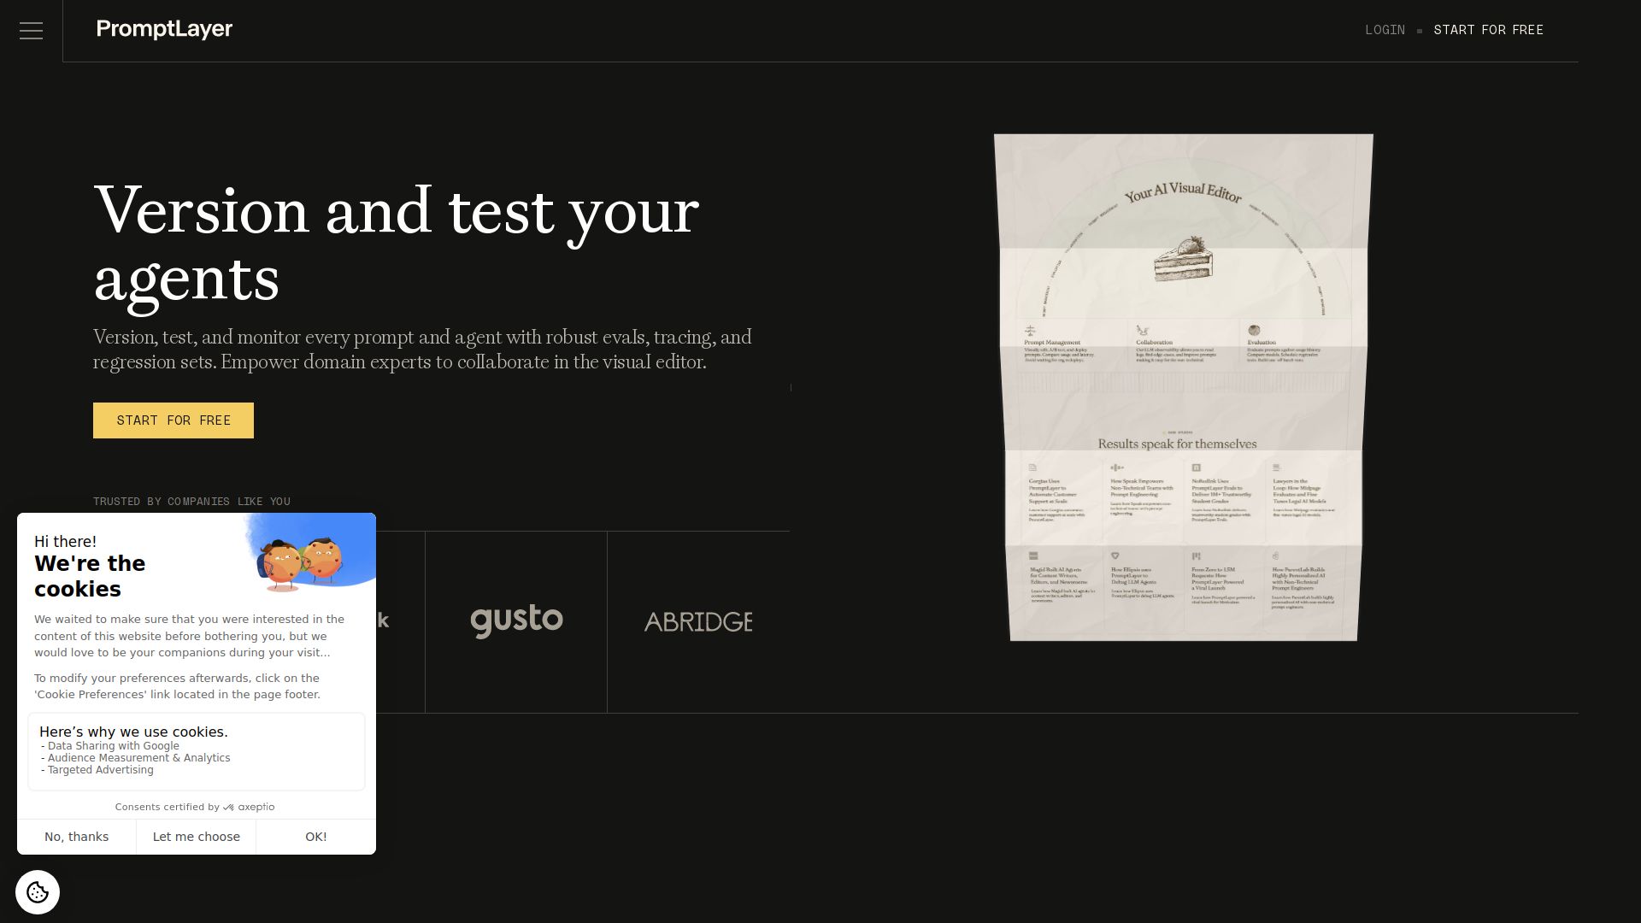Click the Your AI Visual Editor poster title

point(1183,192)
